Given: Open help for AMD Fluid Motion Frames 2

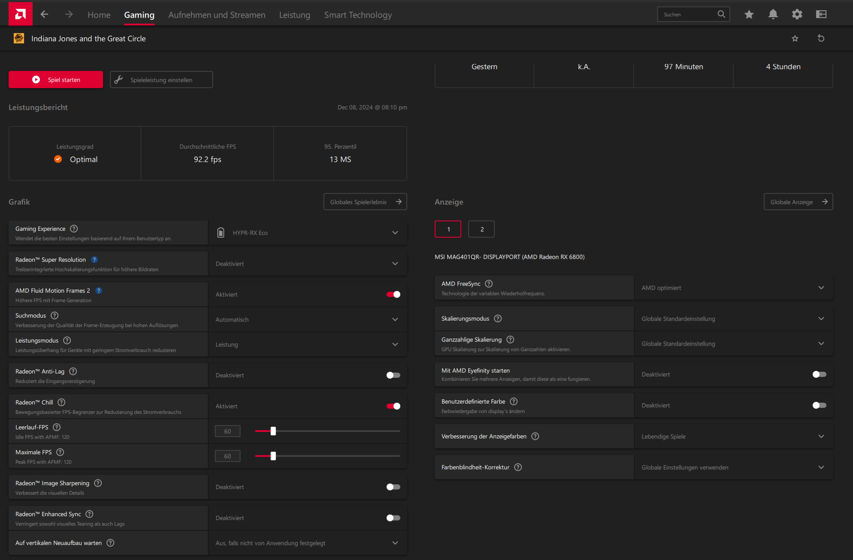Looking at the screenshot, I should tap(98, 291).
